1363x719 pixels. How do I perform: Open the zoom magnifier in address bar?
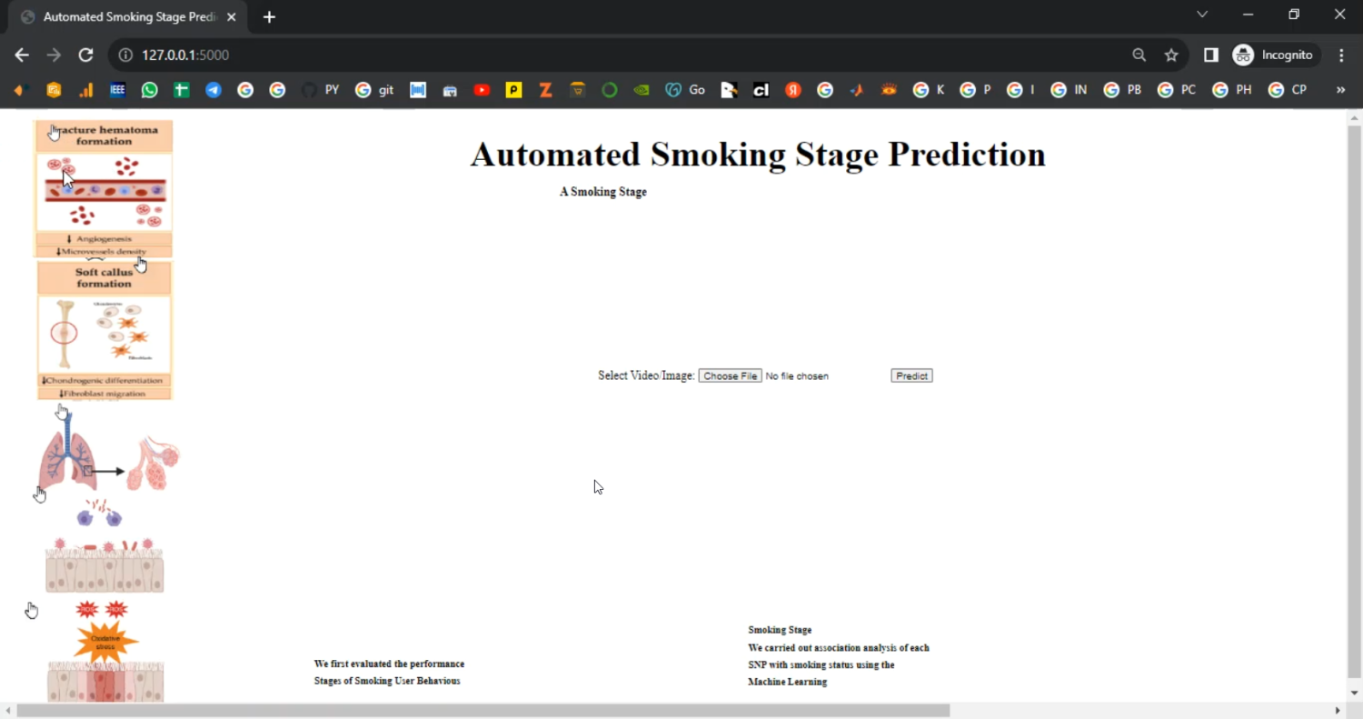click(1139, 55)
